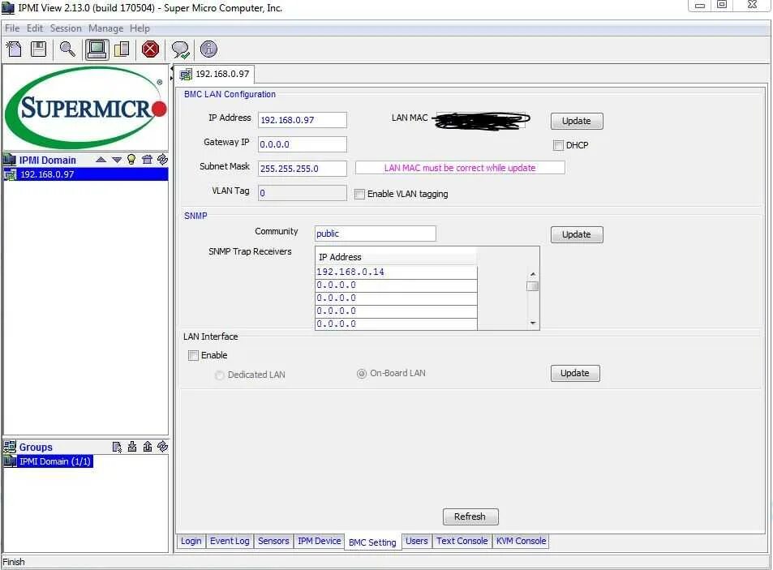Select 192.168.0.97 in the IPMI Domain list
The width and height of the screenshot is (773, 570).
click(86, 174)
